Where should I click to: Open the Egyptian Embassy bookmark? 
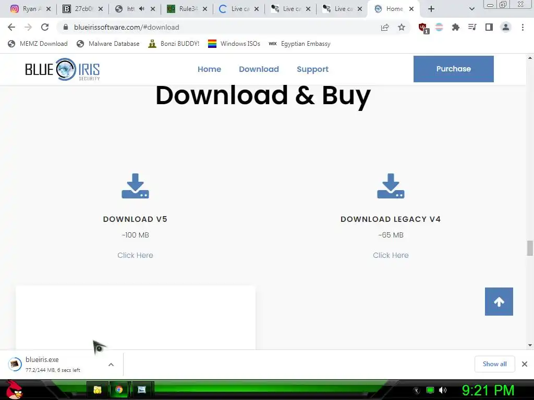[x=299, y=44]
